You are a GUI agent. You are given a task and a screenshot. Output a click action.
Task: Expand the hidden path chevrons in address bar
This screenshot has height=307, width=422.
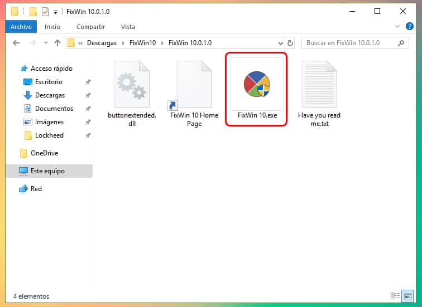click(x=80, y=43)
